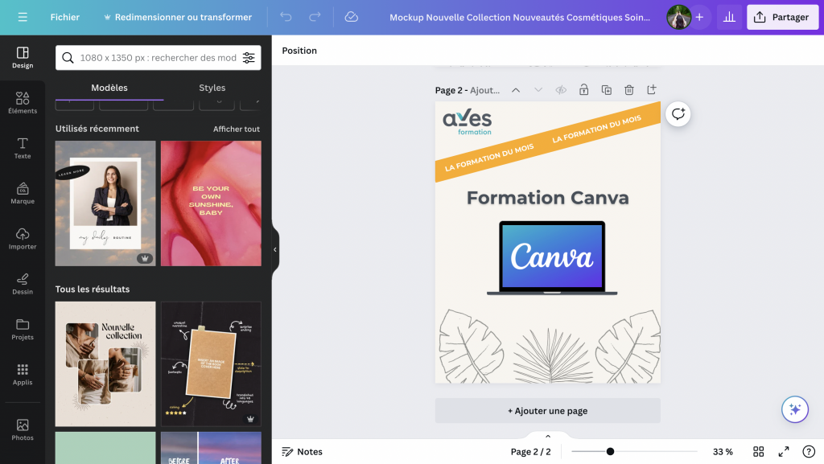Expand the bottom panel chevron above the status bar
This screenshot has height=464, width=824.
(x=547, y=437)
